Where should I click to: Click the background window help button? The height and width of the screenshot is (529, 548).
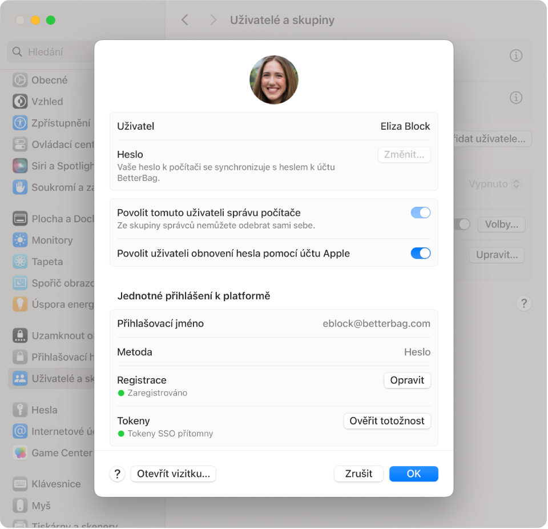523,303
